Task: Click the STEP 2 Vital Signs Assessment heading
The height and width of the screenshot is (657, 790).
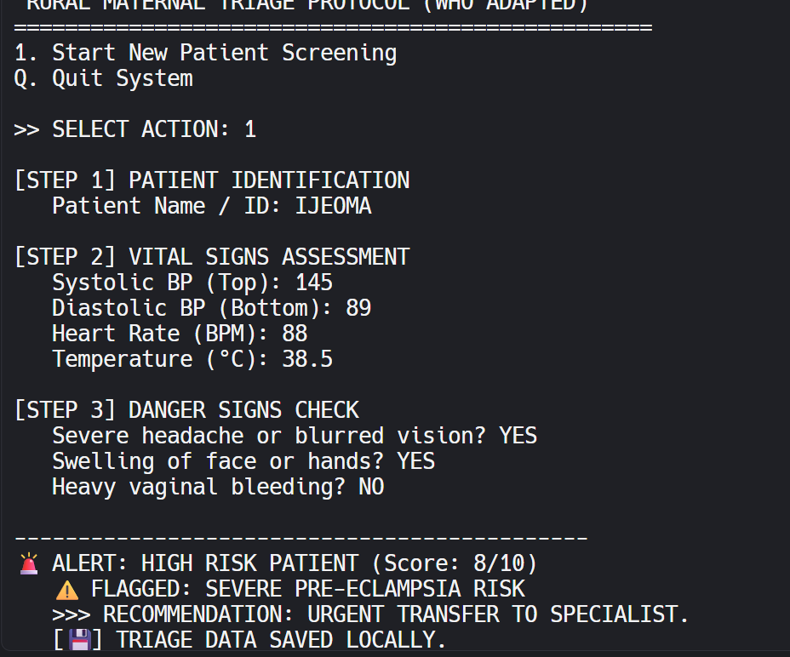Action: [x=212, y=257]
